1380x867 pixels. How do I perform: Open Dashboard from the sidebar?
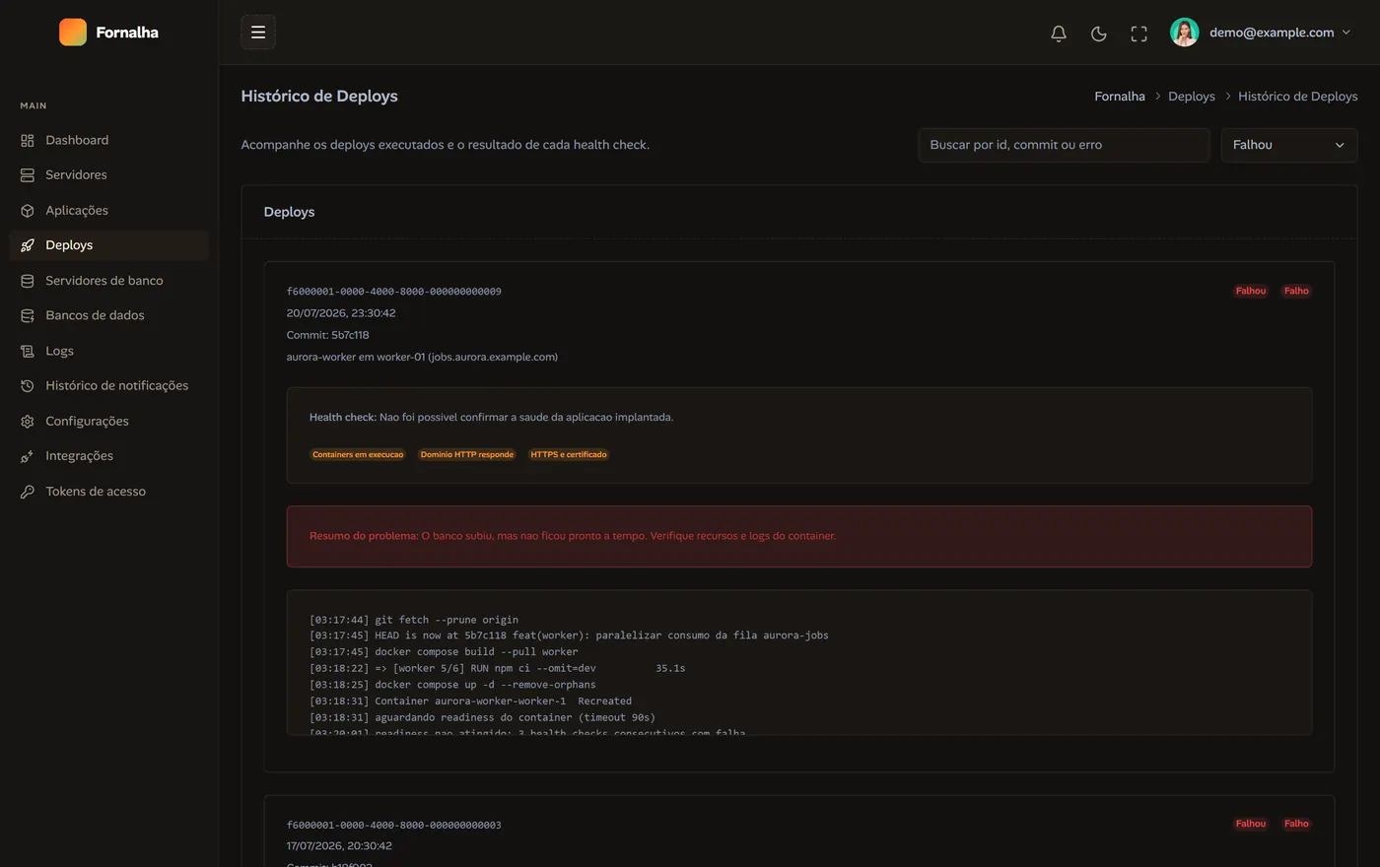108,140
